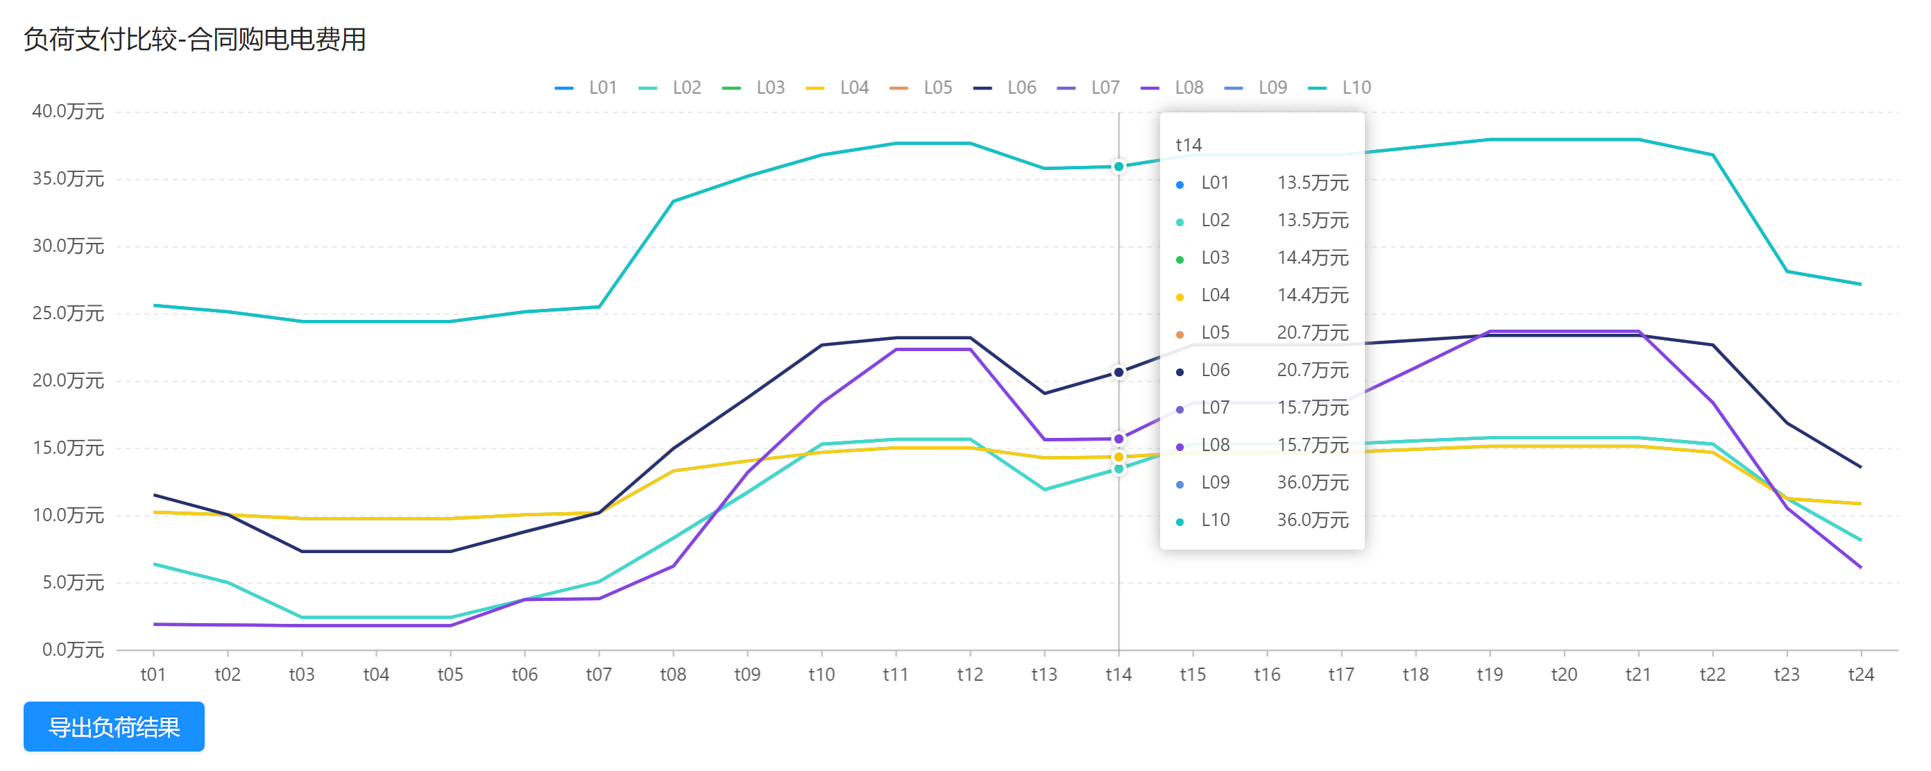Click the t14 x-axis label
The image size is (1931, 771).
[1118, 675]
